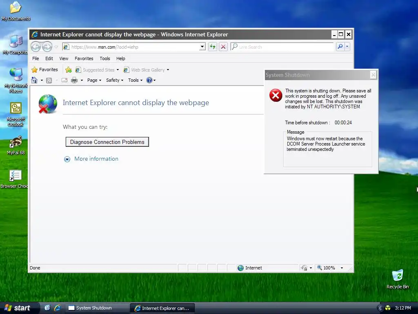Click the yellow radiation tray icon
The height and width of the screenshot is (314, 418).
(388, 308)
